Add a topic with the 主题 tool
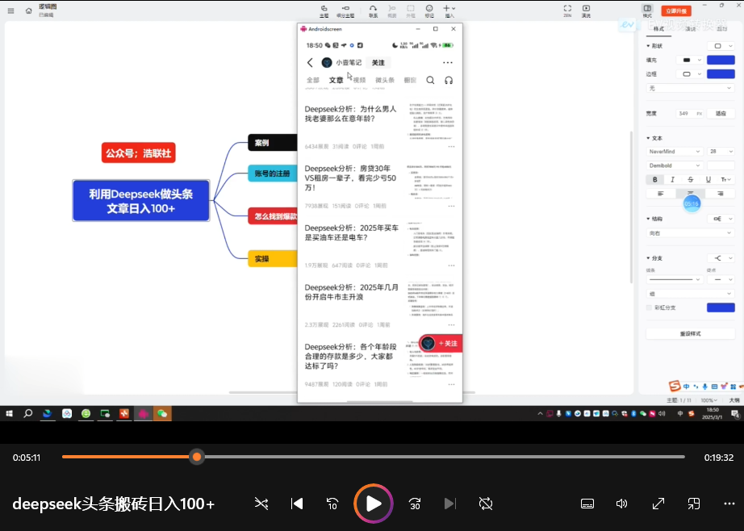The image size is (744, 531). 324,11
